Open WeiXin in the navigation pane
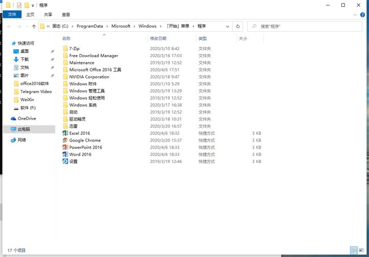This screenshot has height=257, width=369. tap(27, 100)
